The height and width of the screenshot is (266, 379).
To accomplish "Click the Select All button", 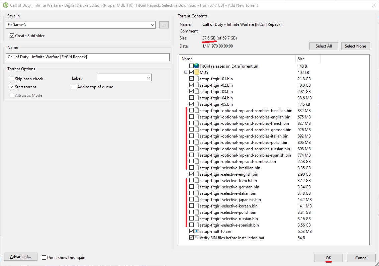I will tap(324, 46).
